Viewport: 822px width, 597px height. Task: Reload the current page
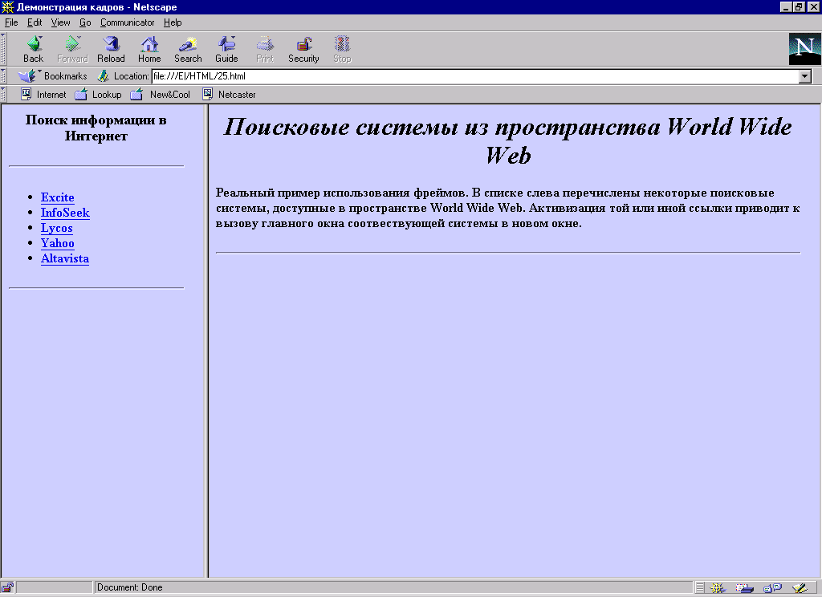[x=111, y=49]
